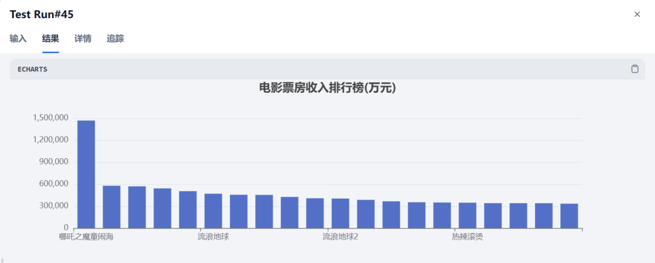Click the 1,500,000 y-axis value

point(50,118)
